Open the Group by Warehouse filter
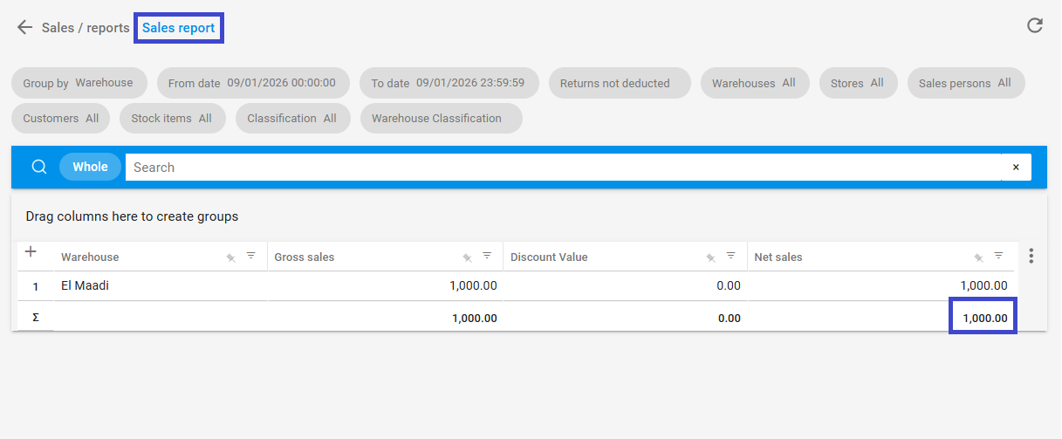Screen dimensions: 1062x439 coord(79,83)
